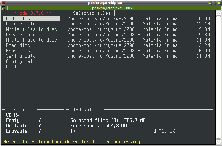Click the selected file sized 12,1M
Screen dimensions: 222x146
point(139,24)
